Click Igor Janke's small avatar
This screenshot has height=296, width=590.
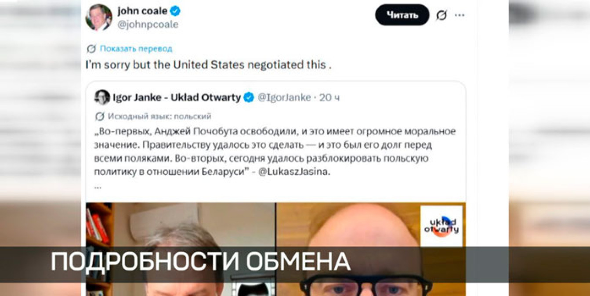click(102, 97)
